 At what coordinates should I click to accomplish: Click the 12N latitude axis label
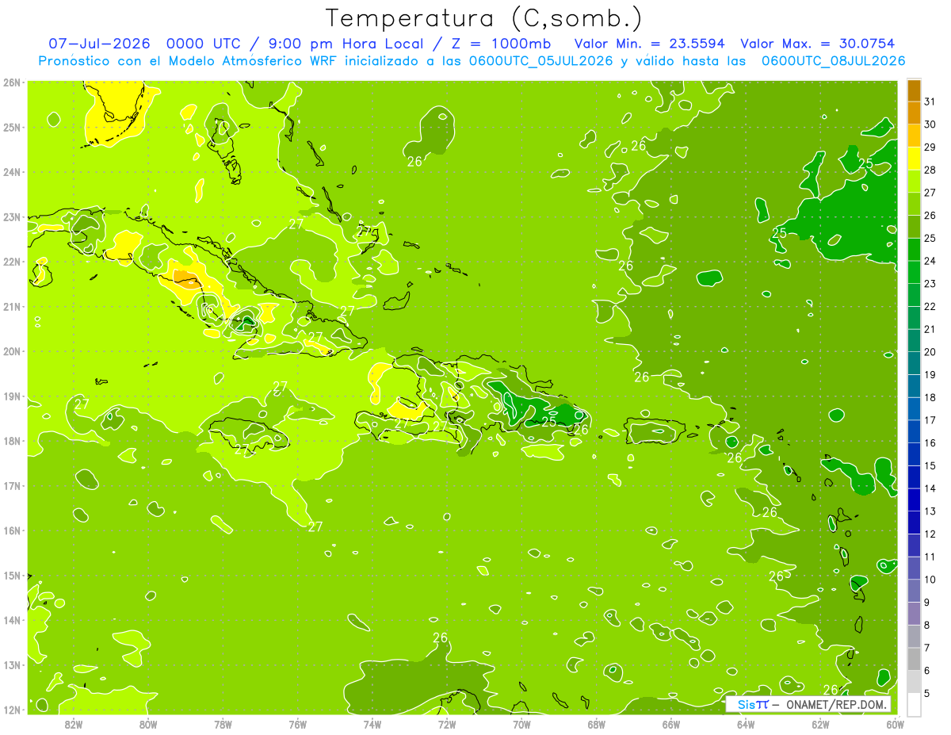(11, 709)
